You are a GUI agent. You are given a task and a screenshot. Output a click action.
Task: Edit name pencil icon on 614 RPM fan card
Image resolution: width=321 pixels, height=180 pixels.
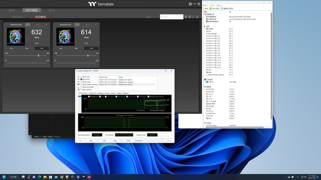[95, 25]
